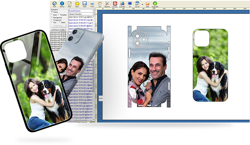The height and width of the screenshot is (145, 250).
Task: Select Apple Iphone 12-B2 Logo at list top
Action: (x=80, y=17)
